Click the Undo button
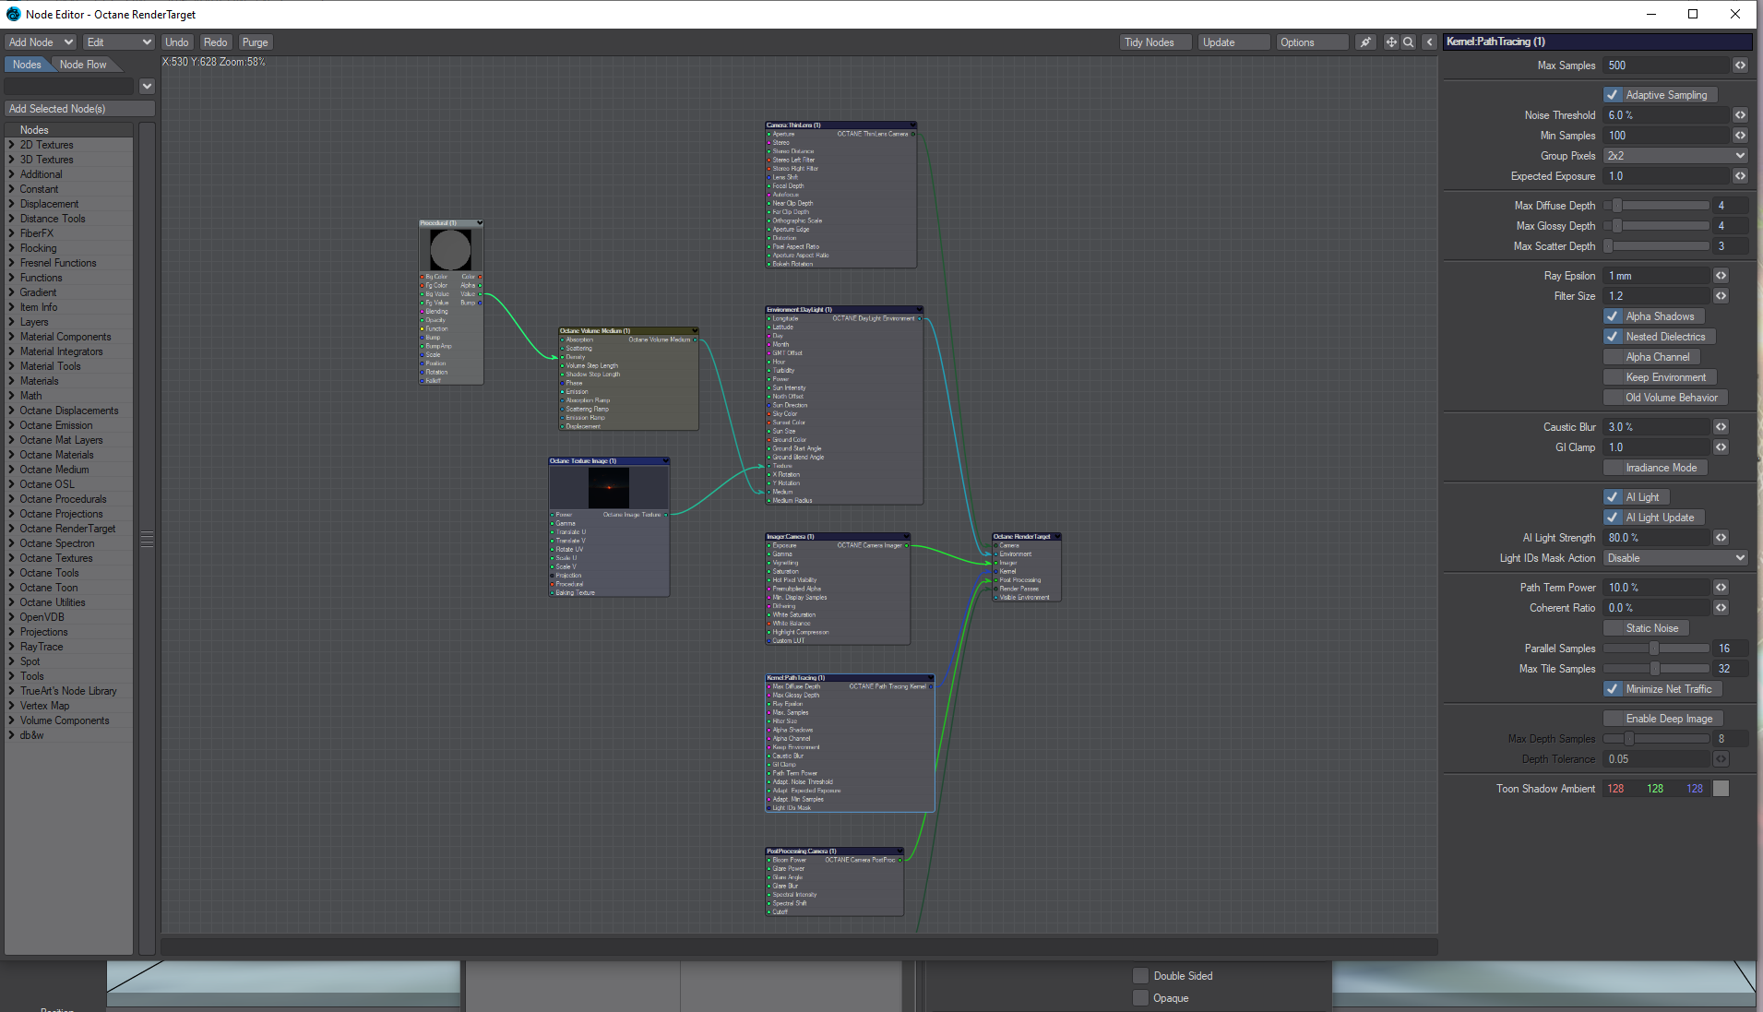 (177, 42)
